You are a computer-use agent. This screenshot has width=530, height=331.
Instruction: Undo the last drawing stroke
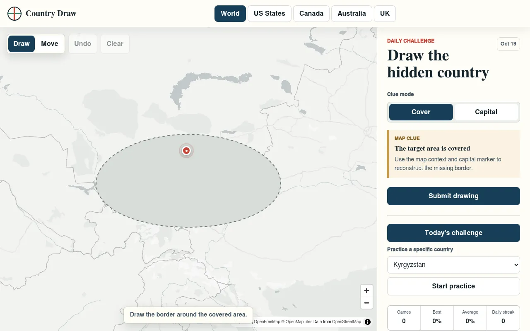tap(83, 44)
